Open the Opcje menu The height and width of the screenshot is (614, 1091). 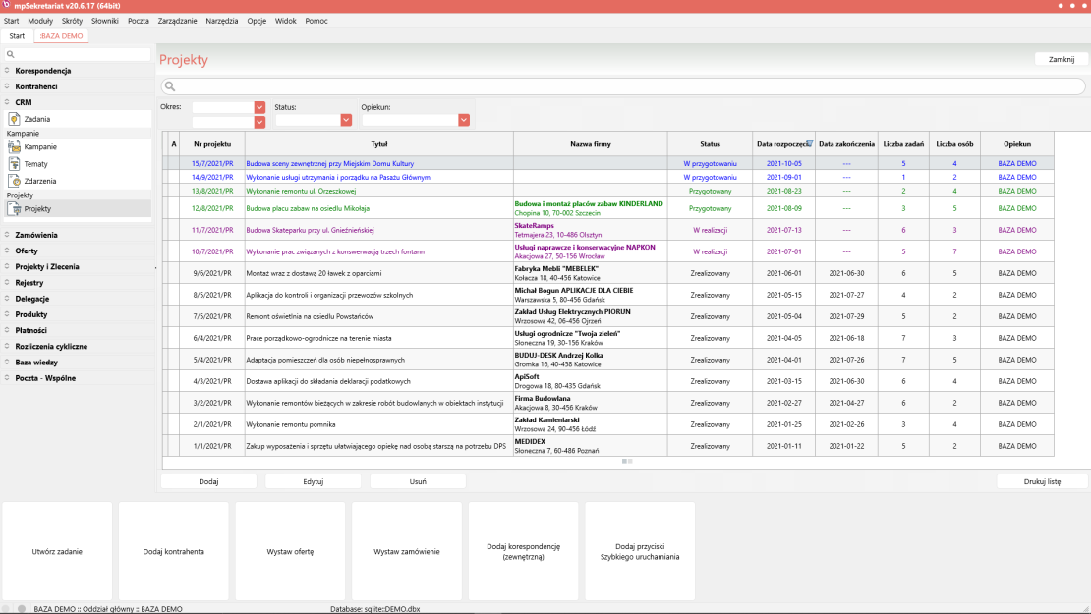257,21
